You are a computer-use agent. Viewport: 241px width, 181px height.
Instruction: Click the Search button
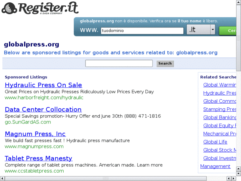point(165,63)
